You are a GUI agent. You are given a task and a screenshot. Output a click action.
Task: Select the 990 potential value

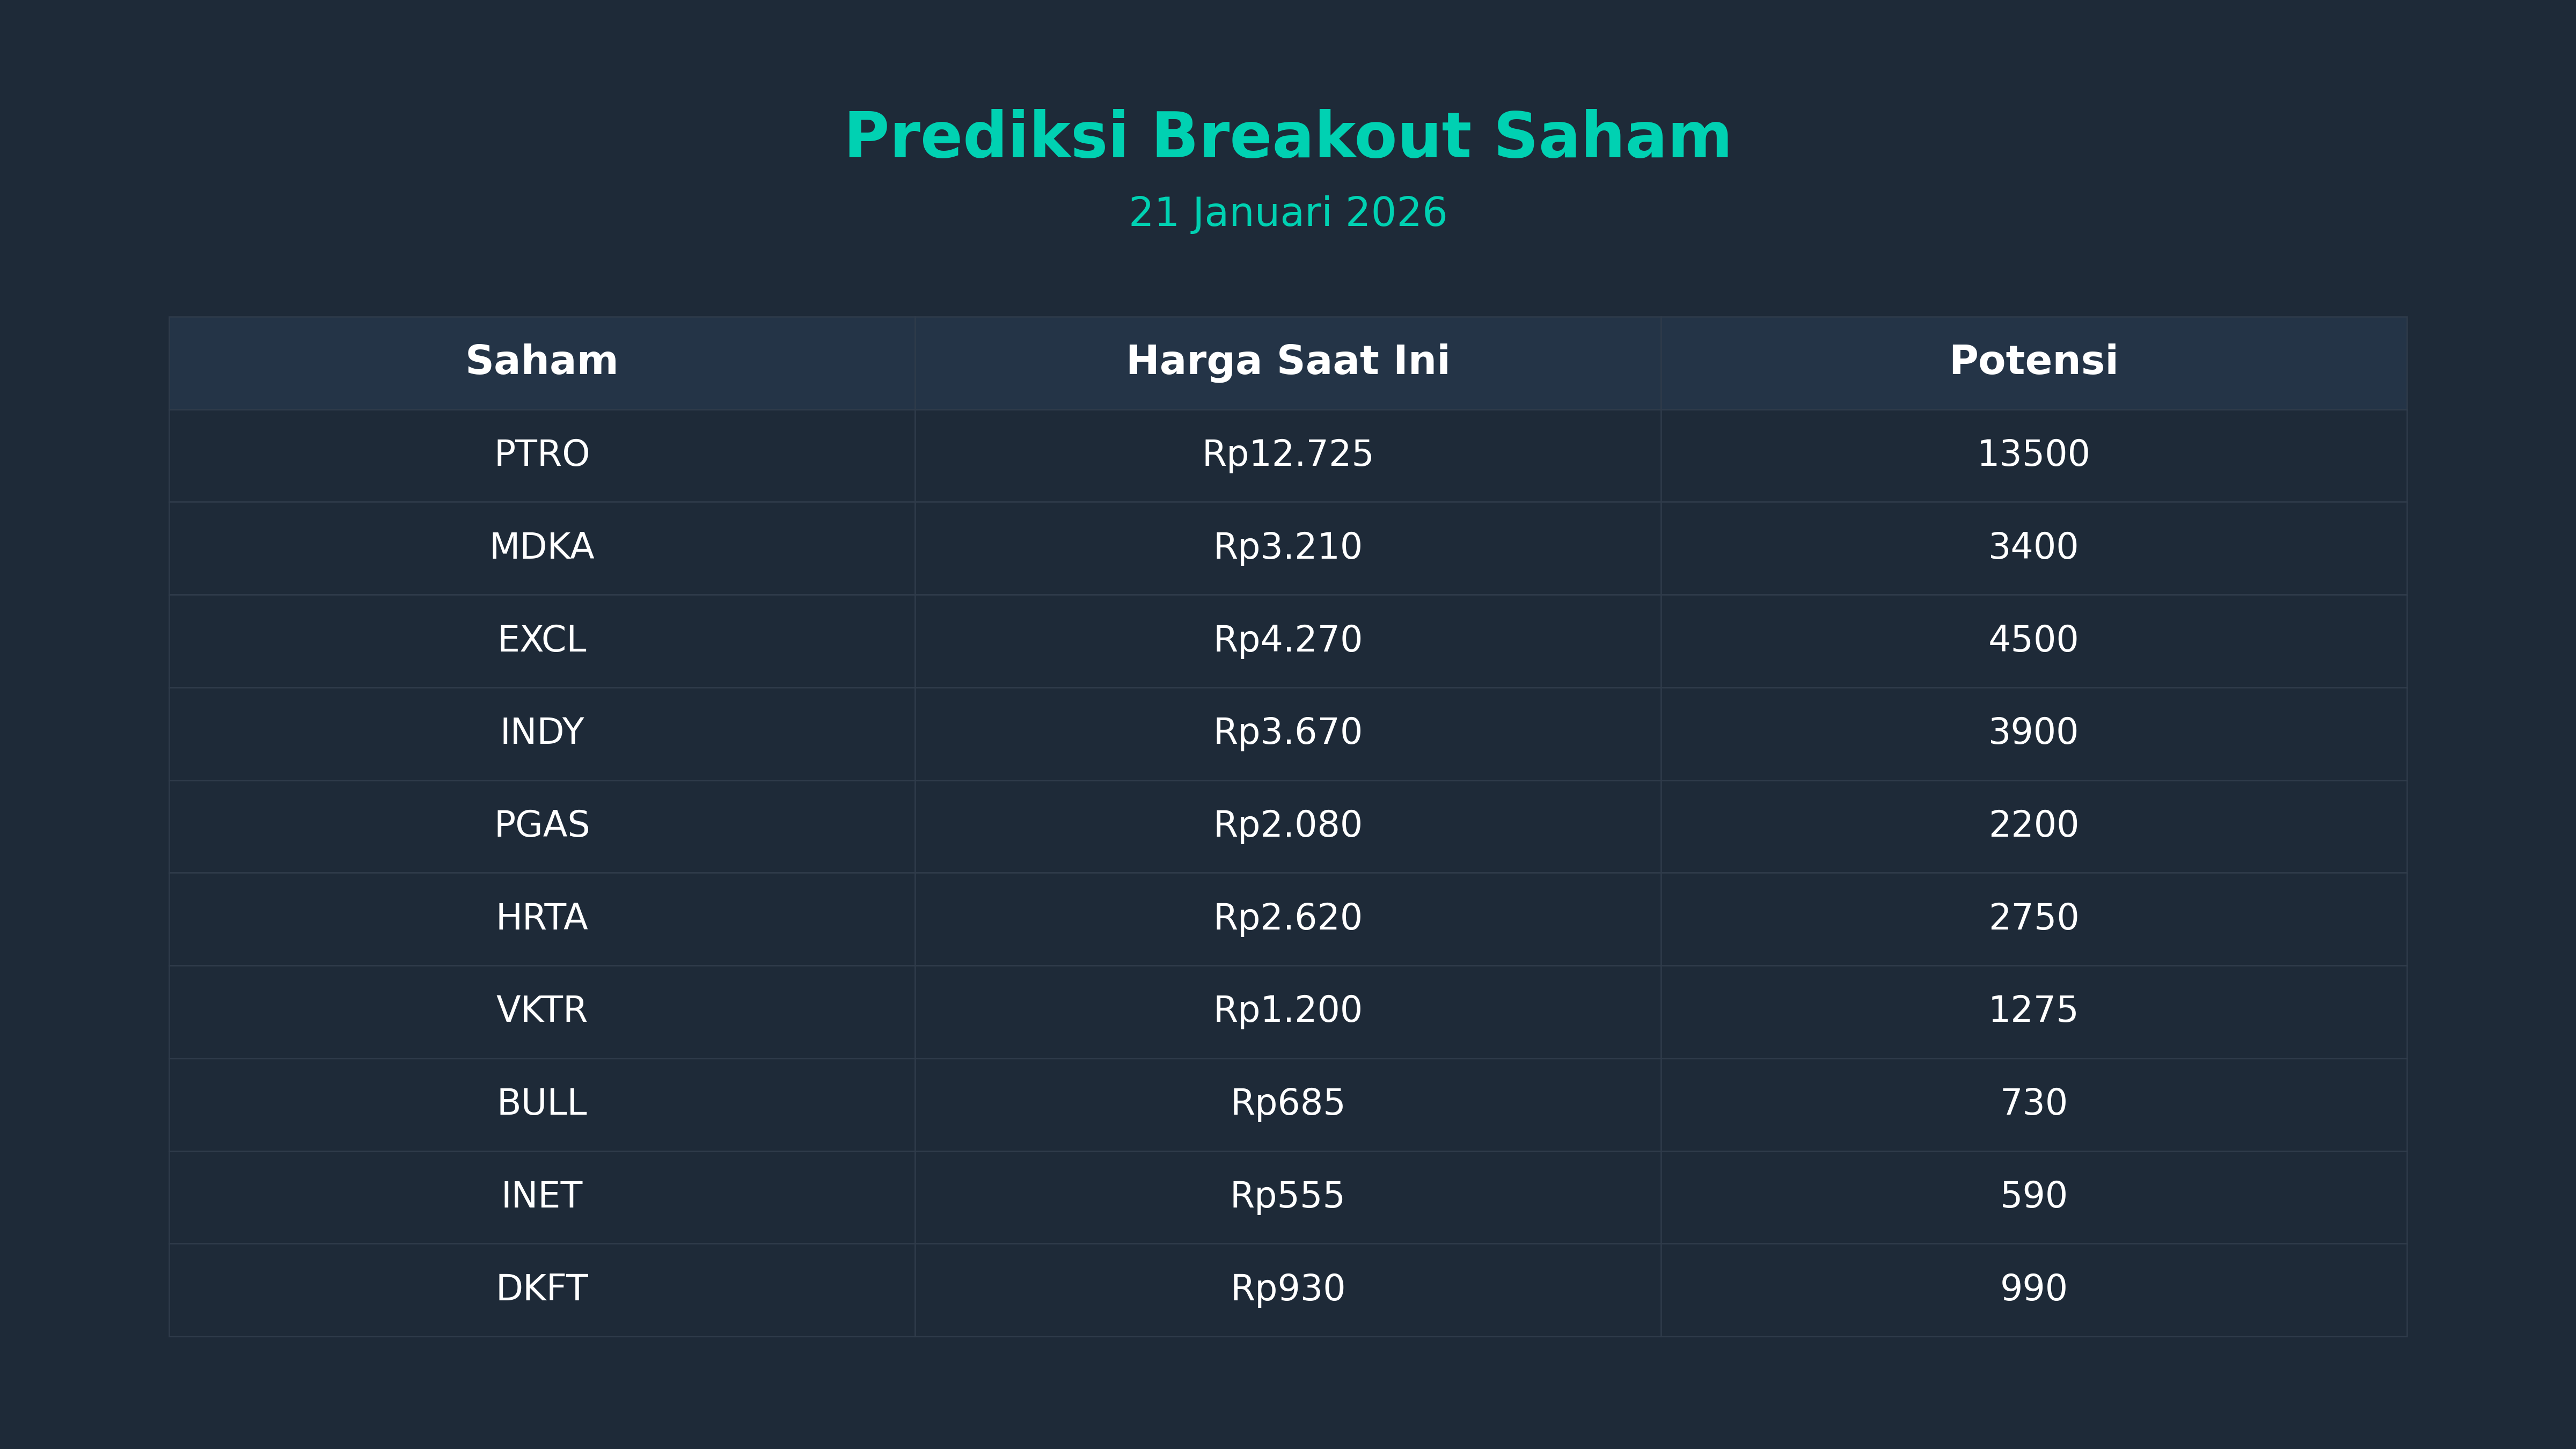click(x=2033, y=1289)
